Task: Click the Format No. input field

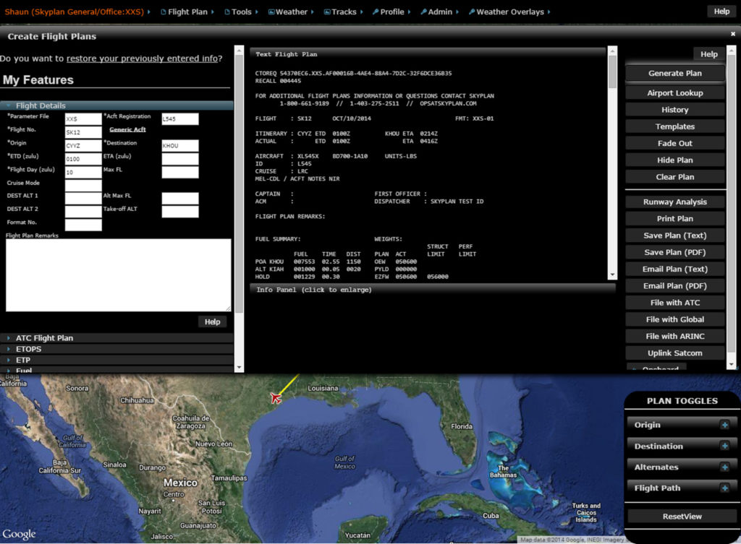Action: pyautogui.click(x=83, y=225)
